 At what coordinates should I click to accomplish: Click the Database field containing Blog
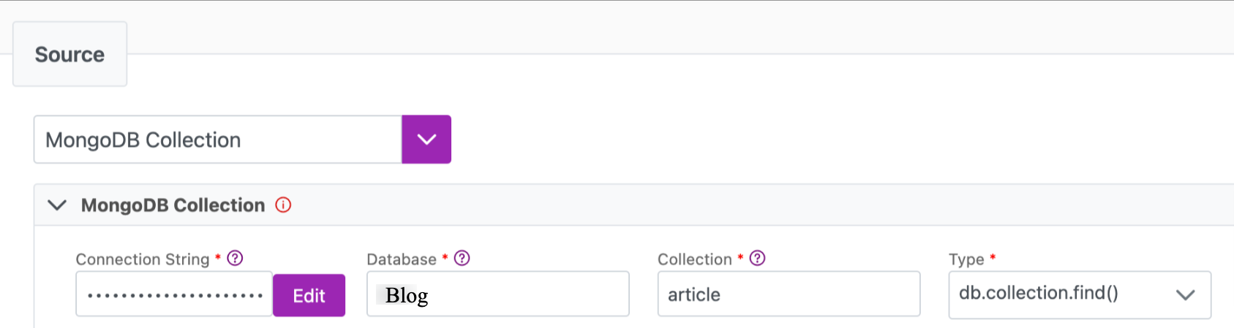coord(497,294)
